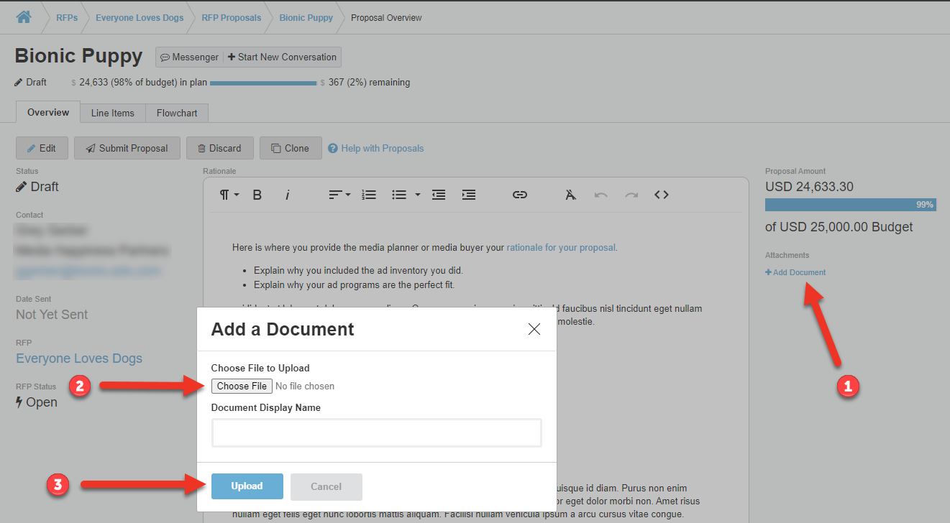Increase indent in the editor
950x523 pixels.
pyautogui.click(x=469, y=195)
